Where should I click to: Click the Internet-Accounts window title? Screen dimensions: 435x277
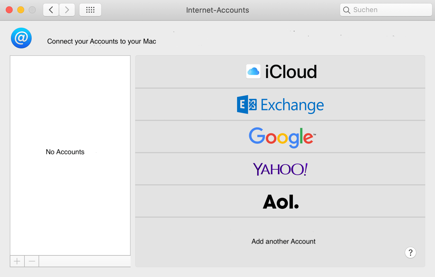pyautogui.click(x=217, y=10)
